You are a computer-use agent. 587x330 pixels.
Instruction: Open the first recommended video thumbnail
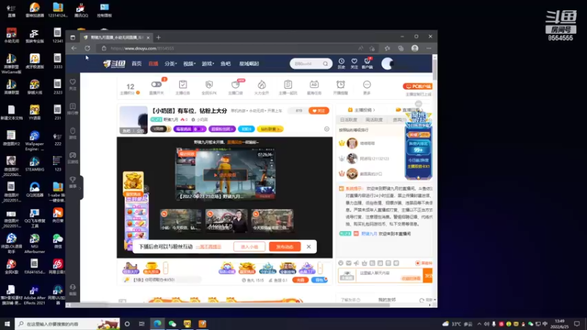[x=181, y=221]
